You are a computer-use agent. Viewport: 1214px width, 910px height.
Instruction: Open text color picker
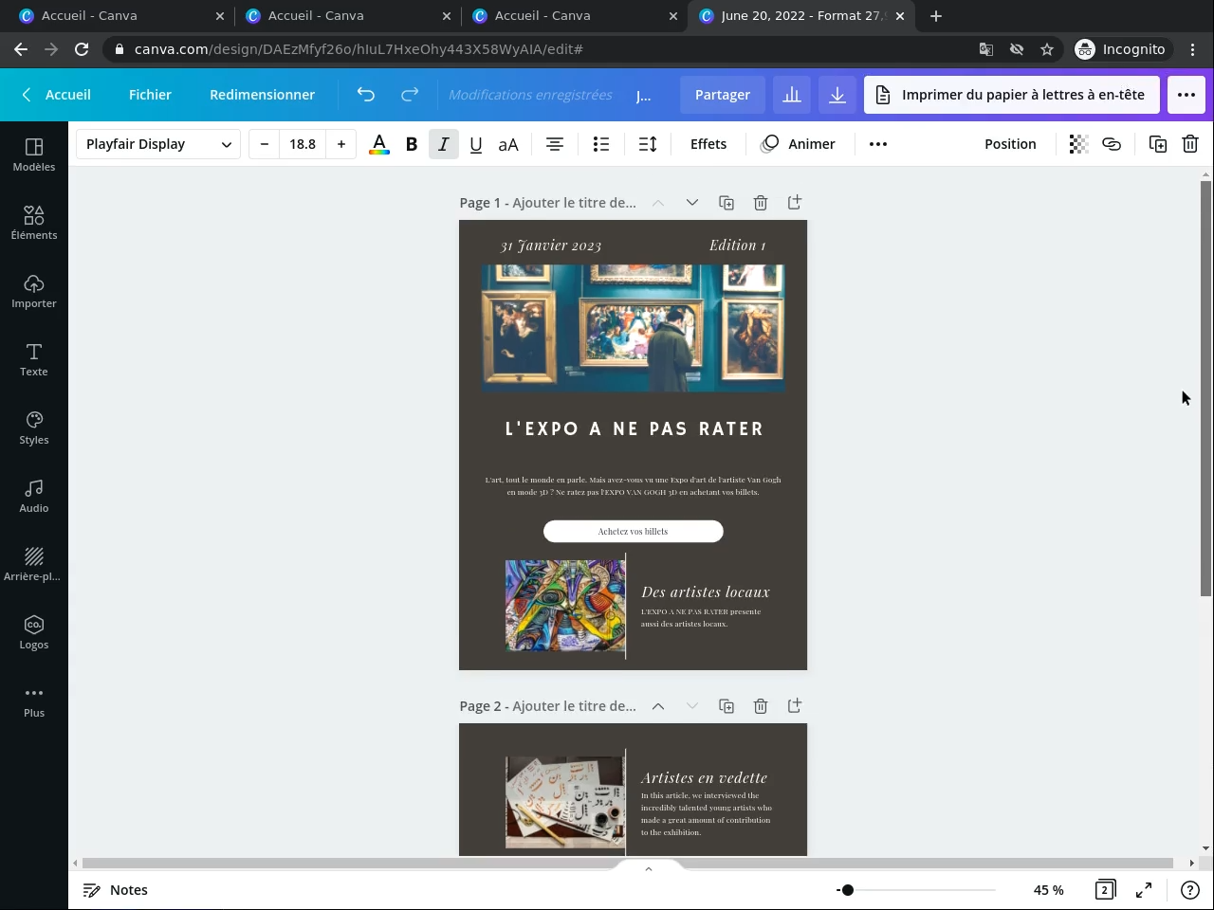pyautogui.click(x=379, y=144)
